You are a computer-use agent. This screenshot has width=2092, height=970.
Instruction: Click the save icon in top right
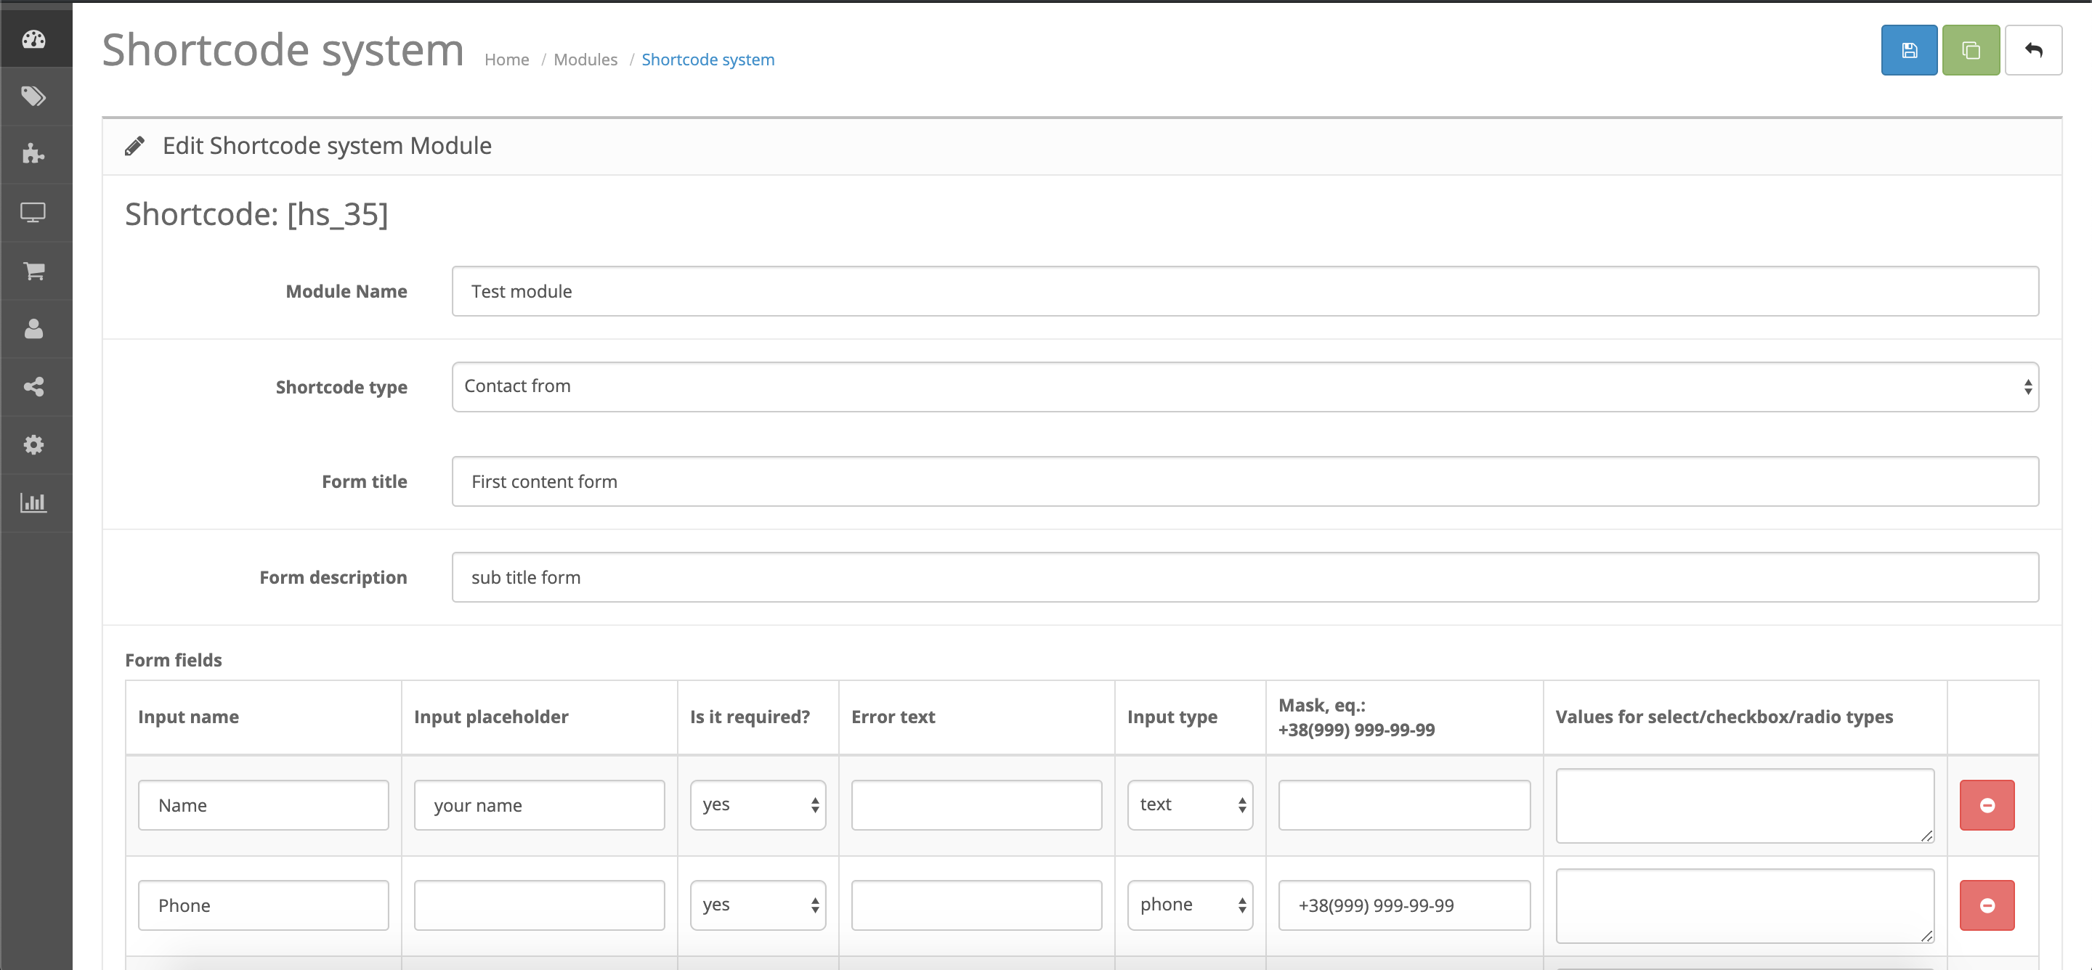[1910, 52]
